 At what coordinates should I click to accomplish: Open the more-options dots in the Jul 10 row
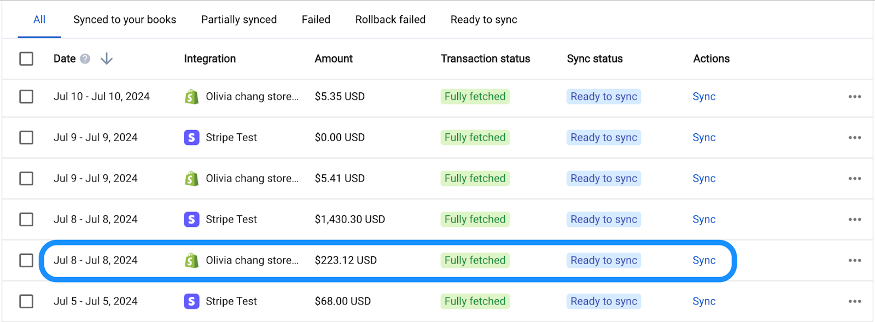(x=855, y=97)
